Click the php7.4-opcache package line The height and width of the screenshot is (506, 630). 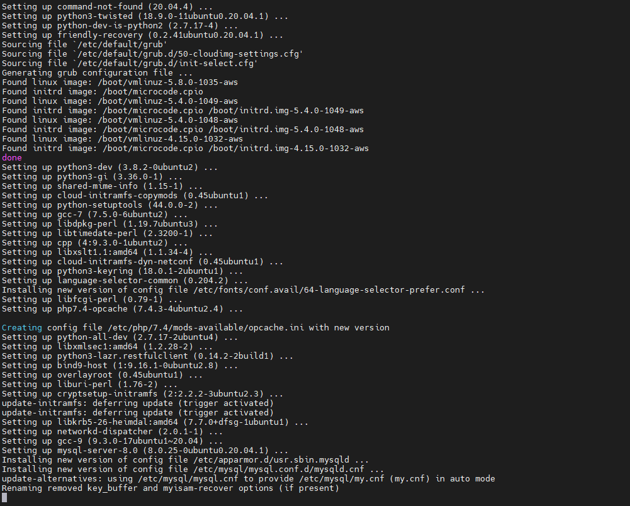[x=122, y=309]
